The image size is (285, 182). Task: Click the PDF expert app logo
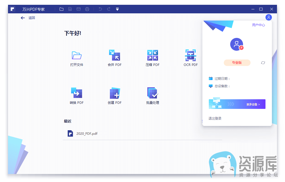tap(12, 9)
